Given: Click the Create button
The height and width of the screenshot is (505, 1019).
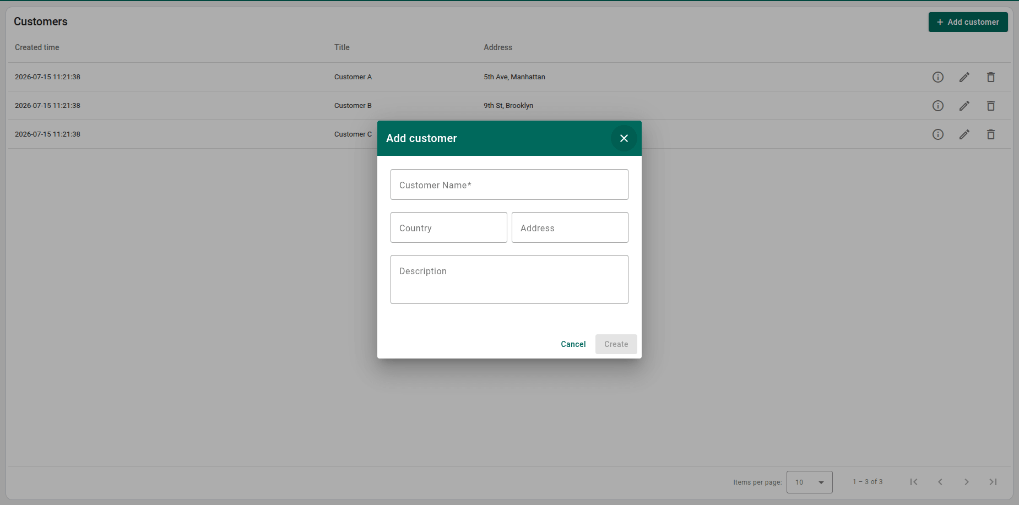Looking at the screenshot, I should click(x=616, y=344).
